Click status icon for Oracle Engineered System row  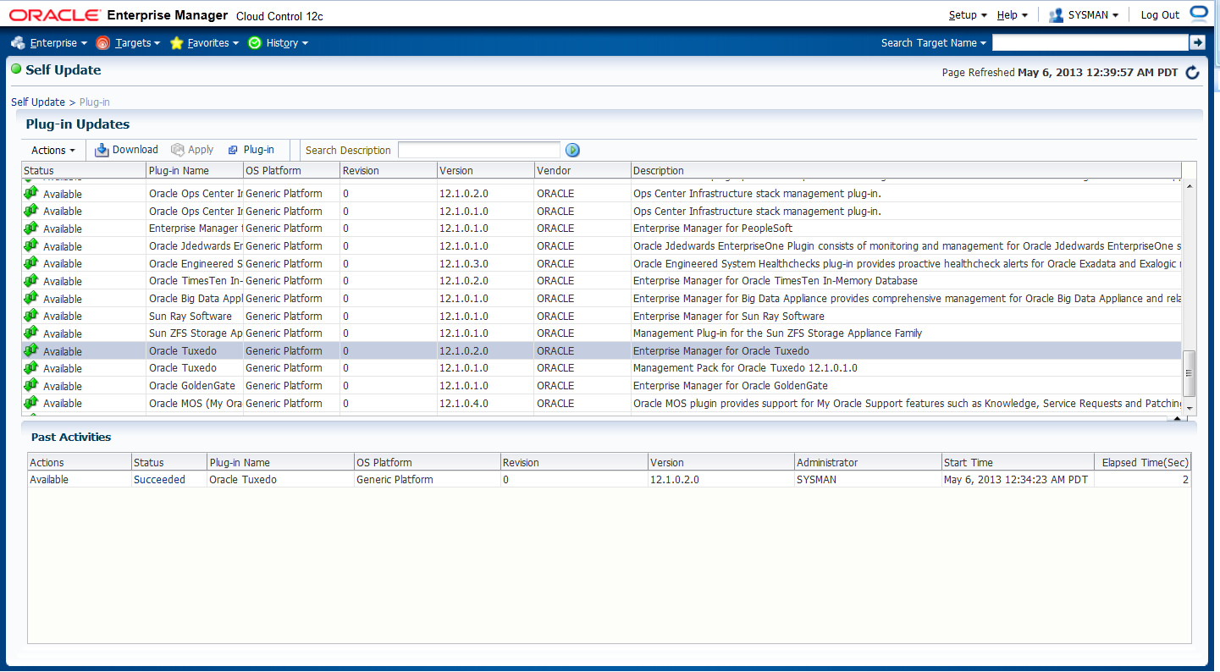click(x=31, y=263)
